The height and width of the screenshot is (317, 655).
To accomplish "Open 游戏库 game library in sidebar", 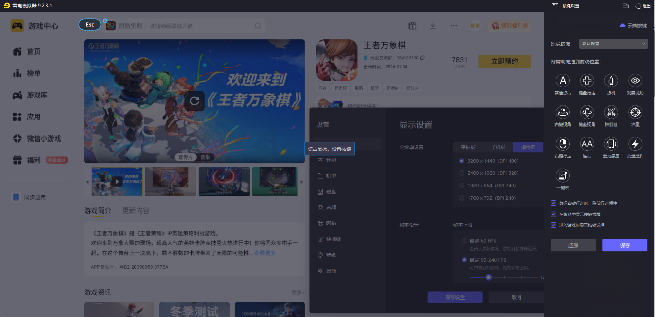I will click(30, 95).
